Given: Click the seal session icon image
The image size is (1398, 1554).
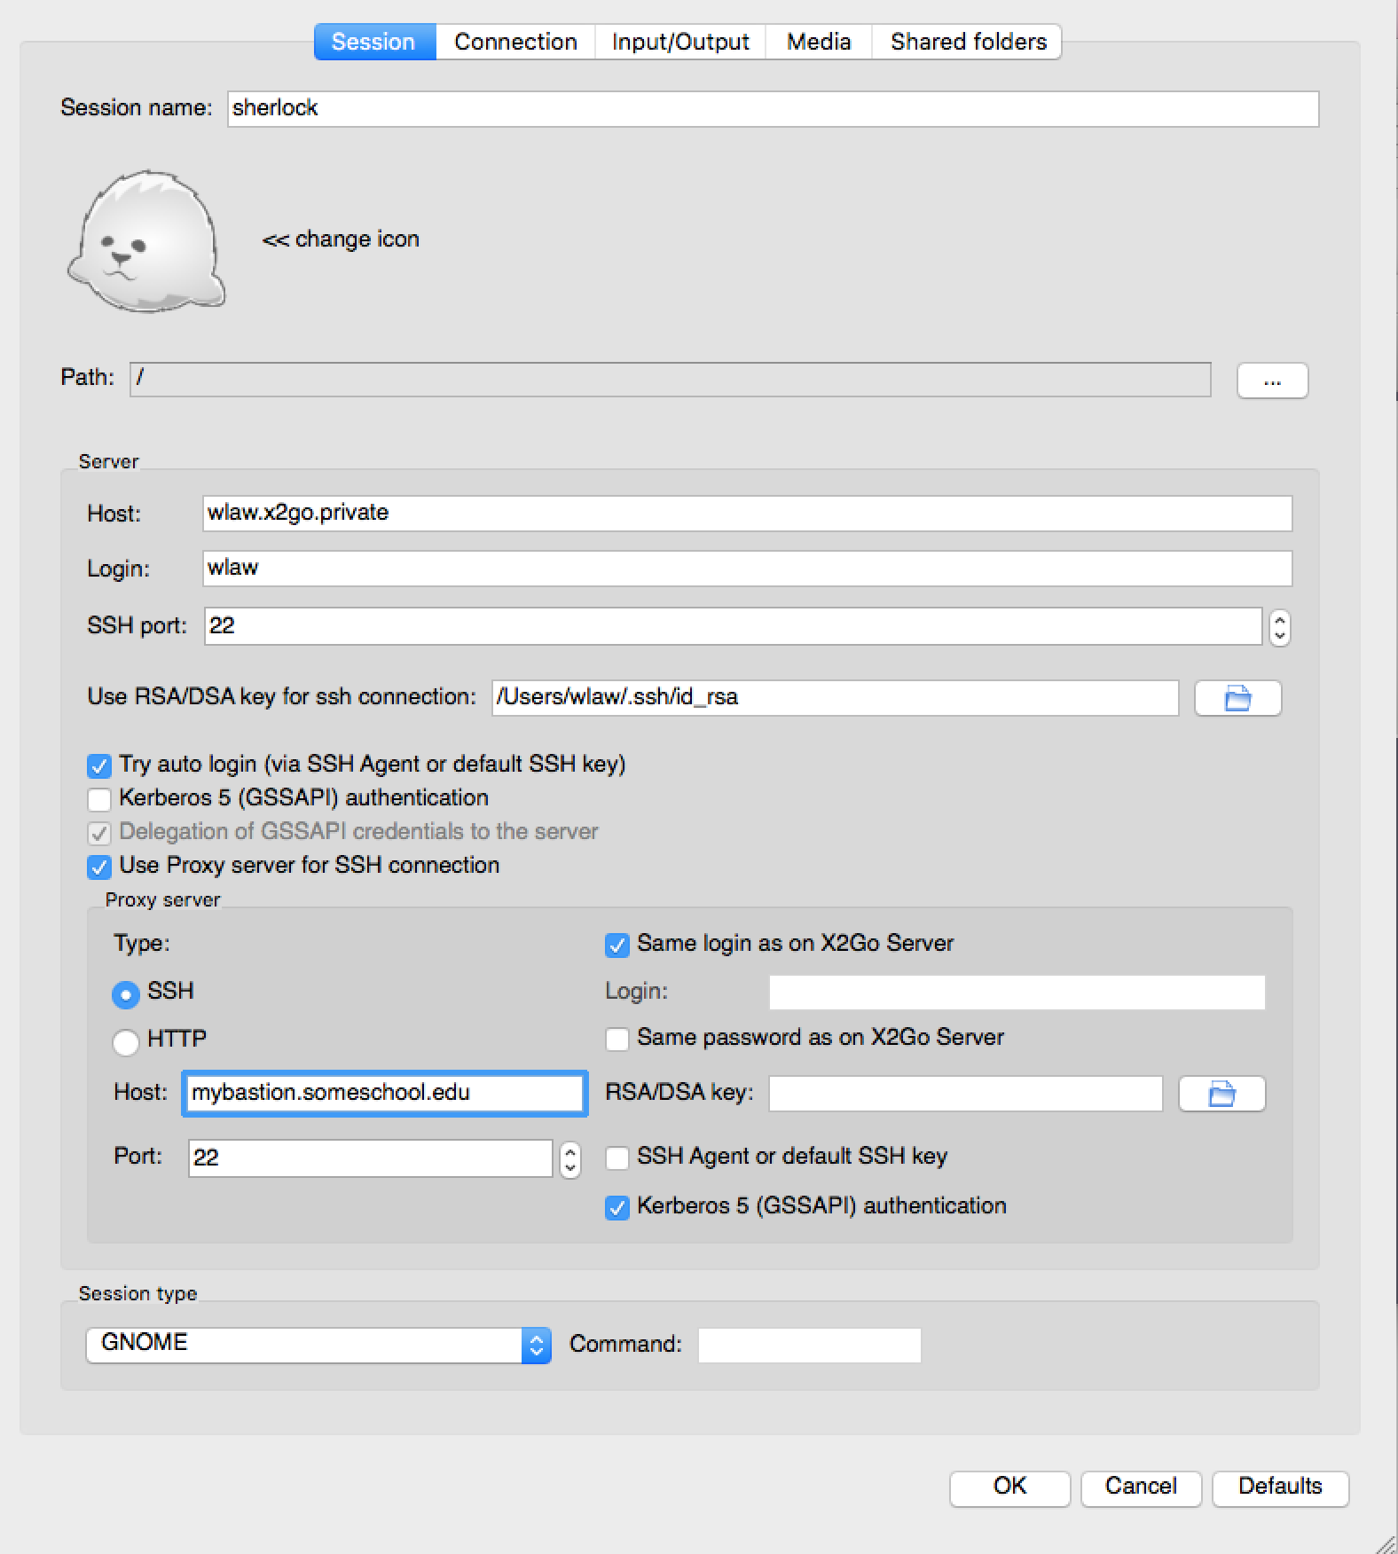Looking at the screenshot, I should point(146,241).
